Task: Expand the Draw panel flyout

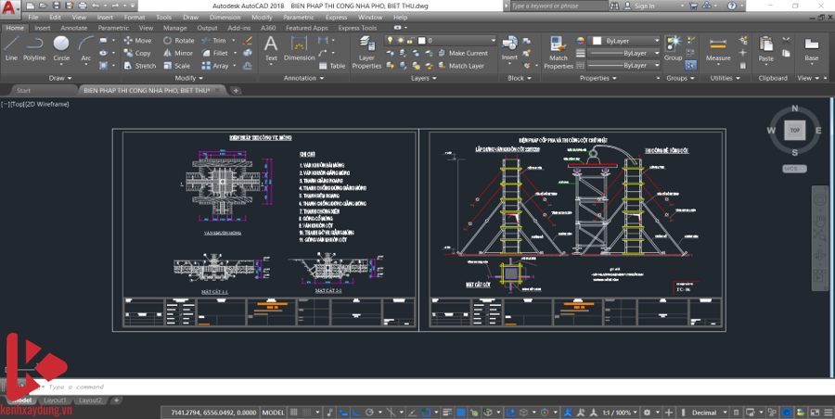Action: (x=60, y=78)
